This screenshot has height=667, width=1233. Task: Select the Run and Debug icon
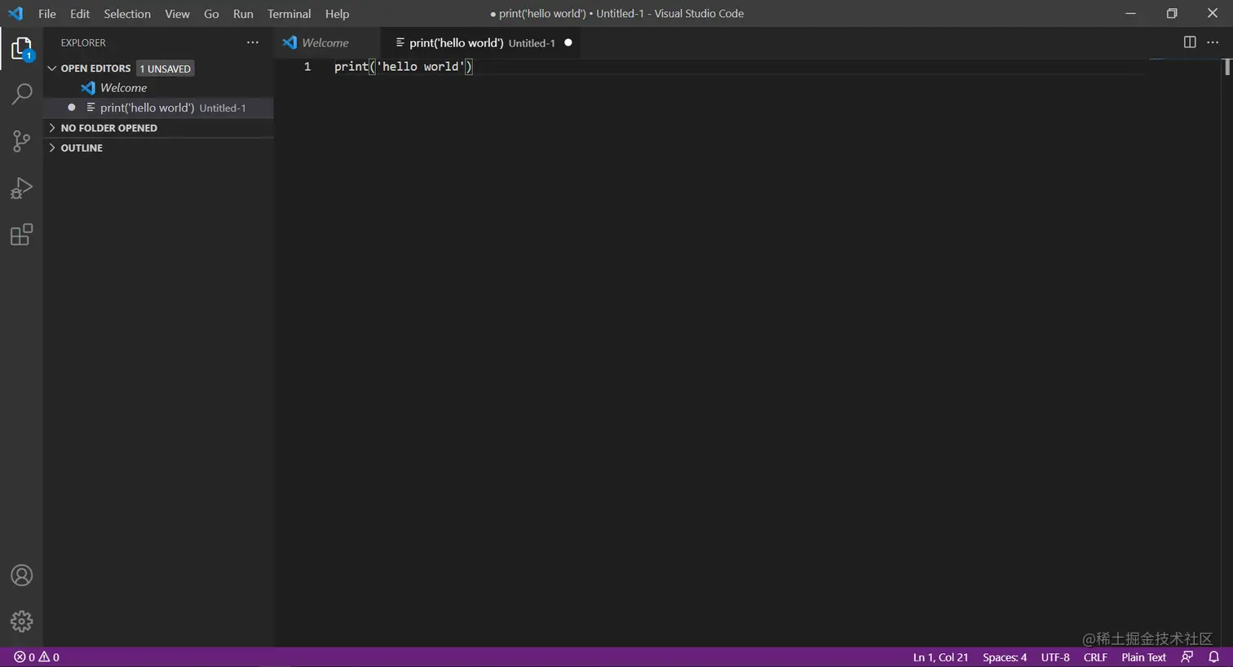tap(21, 188)
